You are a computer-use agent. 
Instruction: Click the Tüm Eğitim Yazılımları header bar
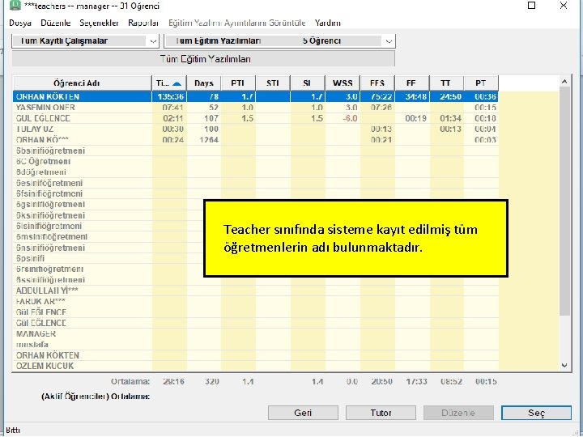(x=203, y=59)
